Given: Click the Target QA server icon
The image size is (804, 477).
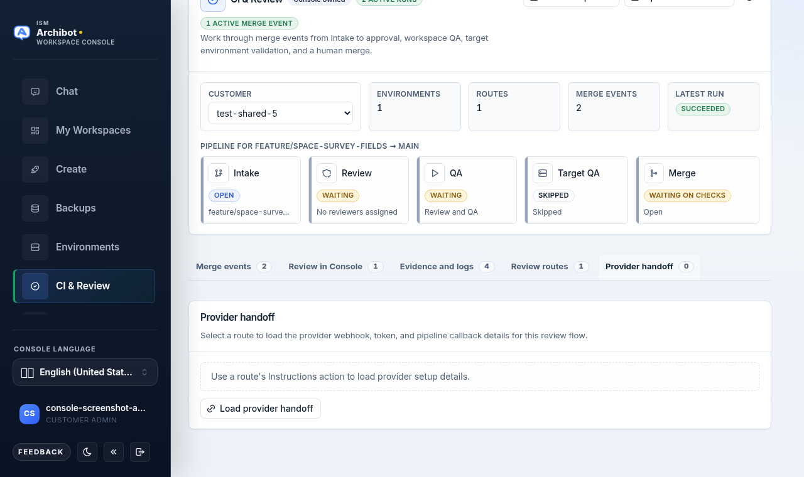Looking at the screenshot, I should tap(543, 173).
